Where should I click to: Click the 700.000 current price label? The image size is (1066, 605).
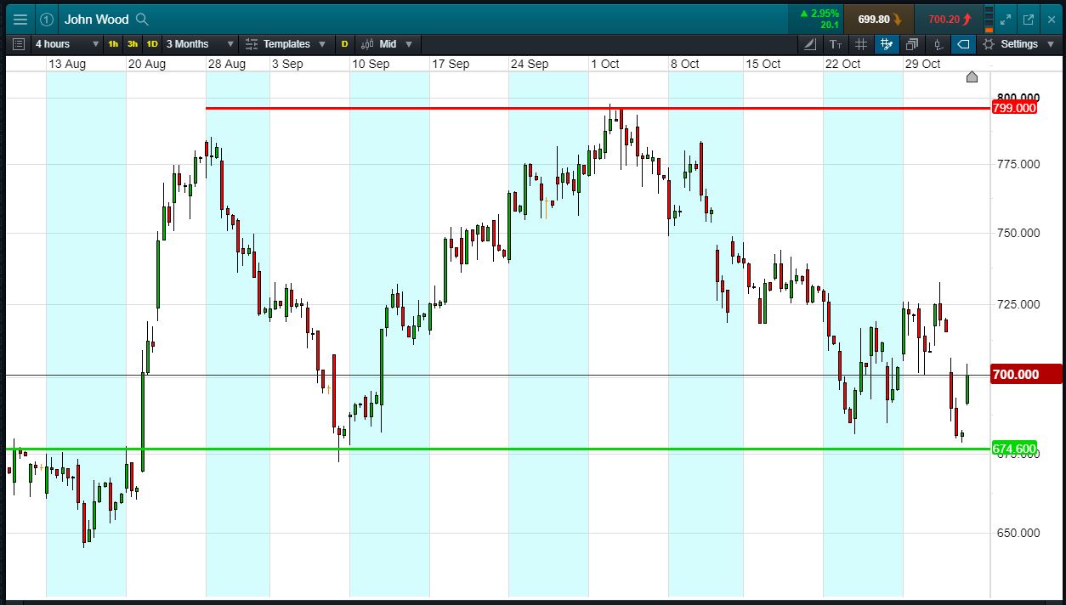pos(1027,375)
